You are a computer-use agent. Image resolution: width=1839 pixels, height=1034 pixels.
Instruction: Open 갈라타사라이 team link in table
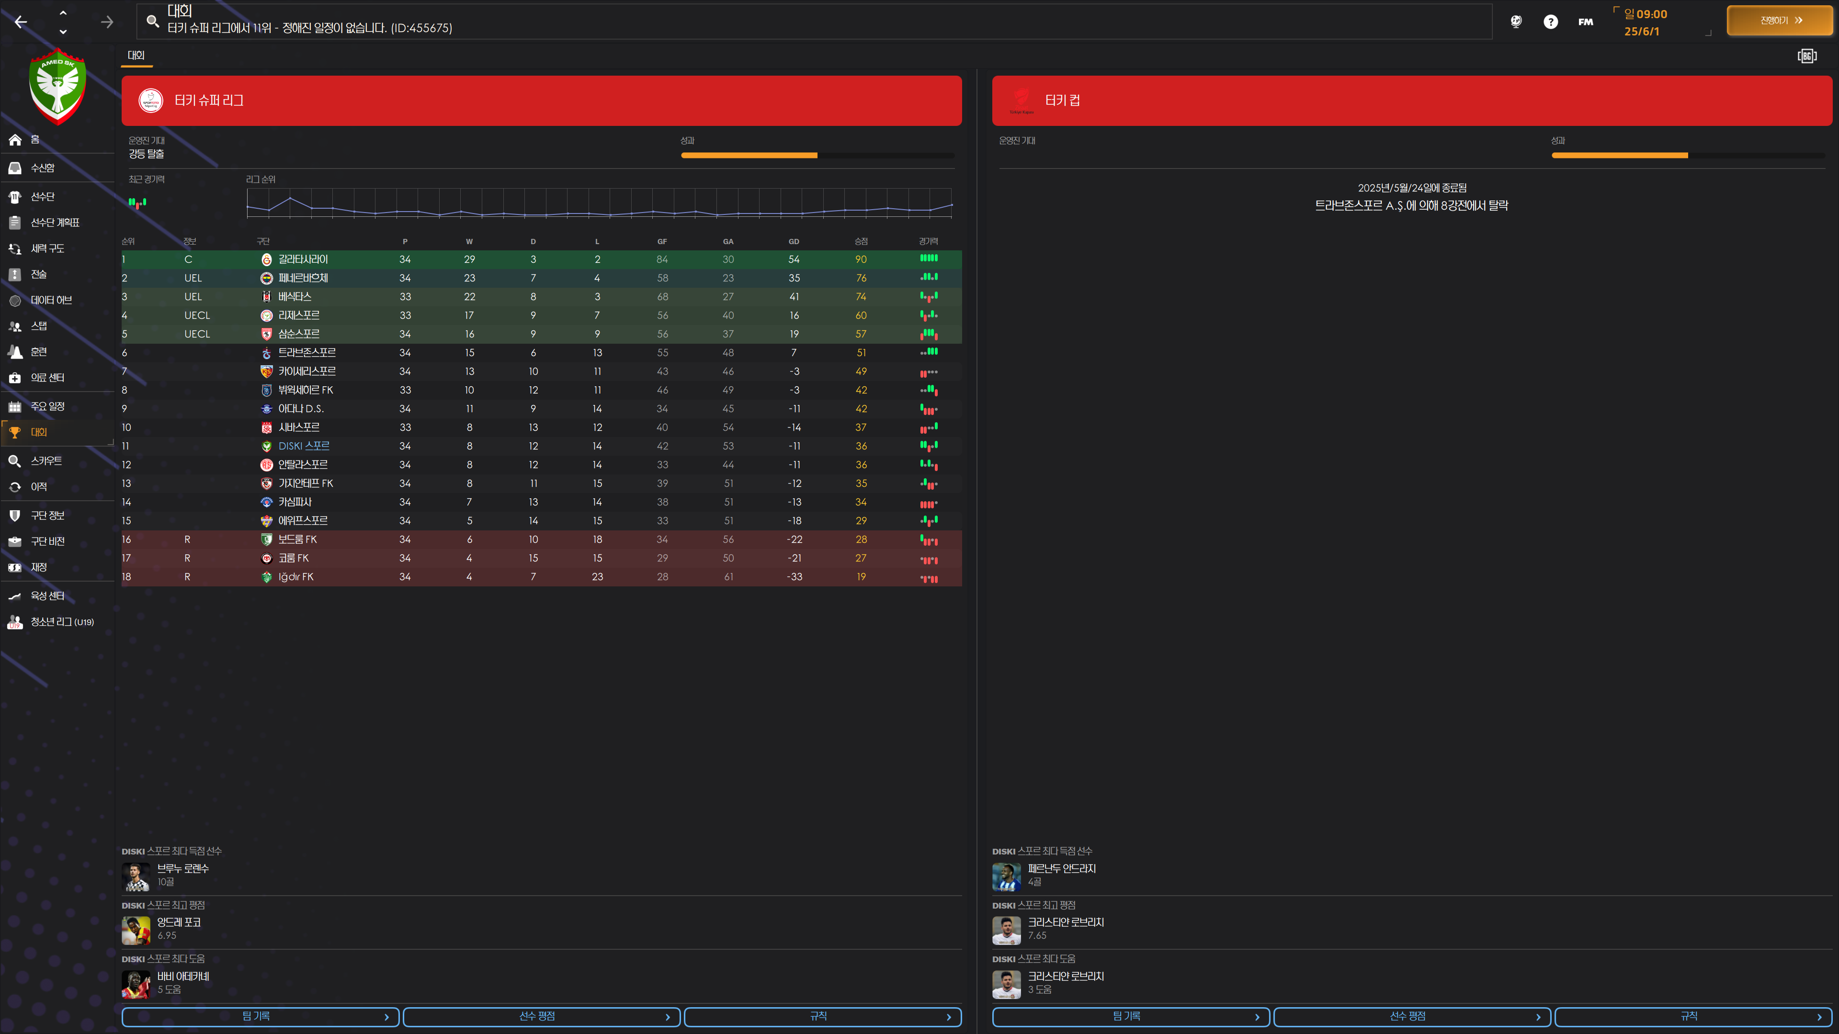point(303,260)
